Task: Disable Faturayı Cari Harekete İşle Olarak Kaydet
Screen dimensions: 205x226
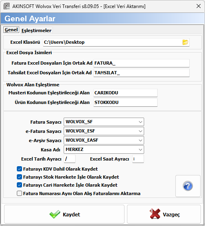Action: [19, 185]
